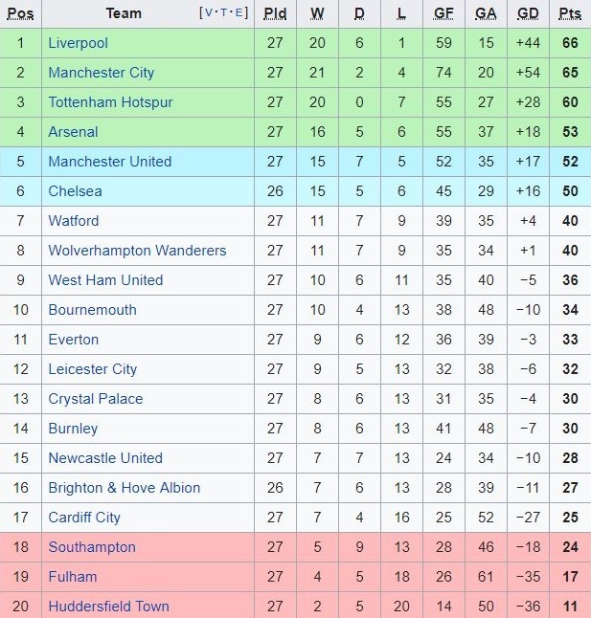Click the Pts column header

pyautogui.click(x=570, y=13)
